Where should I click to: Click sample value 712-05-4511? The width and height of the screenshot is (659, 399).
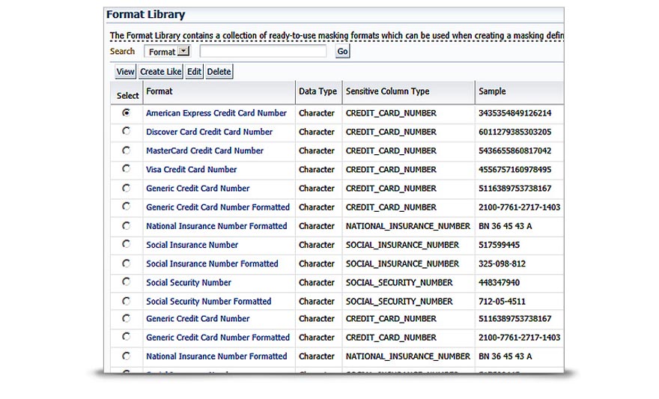(502, 302)
